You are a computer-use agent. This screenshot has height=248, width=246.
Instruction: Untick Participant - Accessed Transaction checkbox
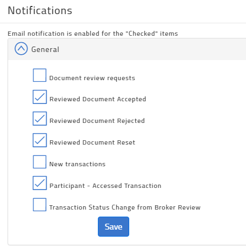(39, 183)
